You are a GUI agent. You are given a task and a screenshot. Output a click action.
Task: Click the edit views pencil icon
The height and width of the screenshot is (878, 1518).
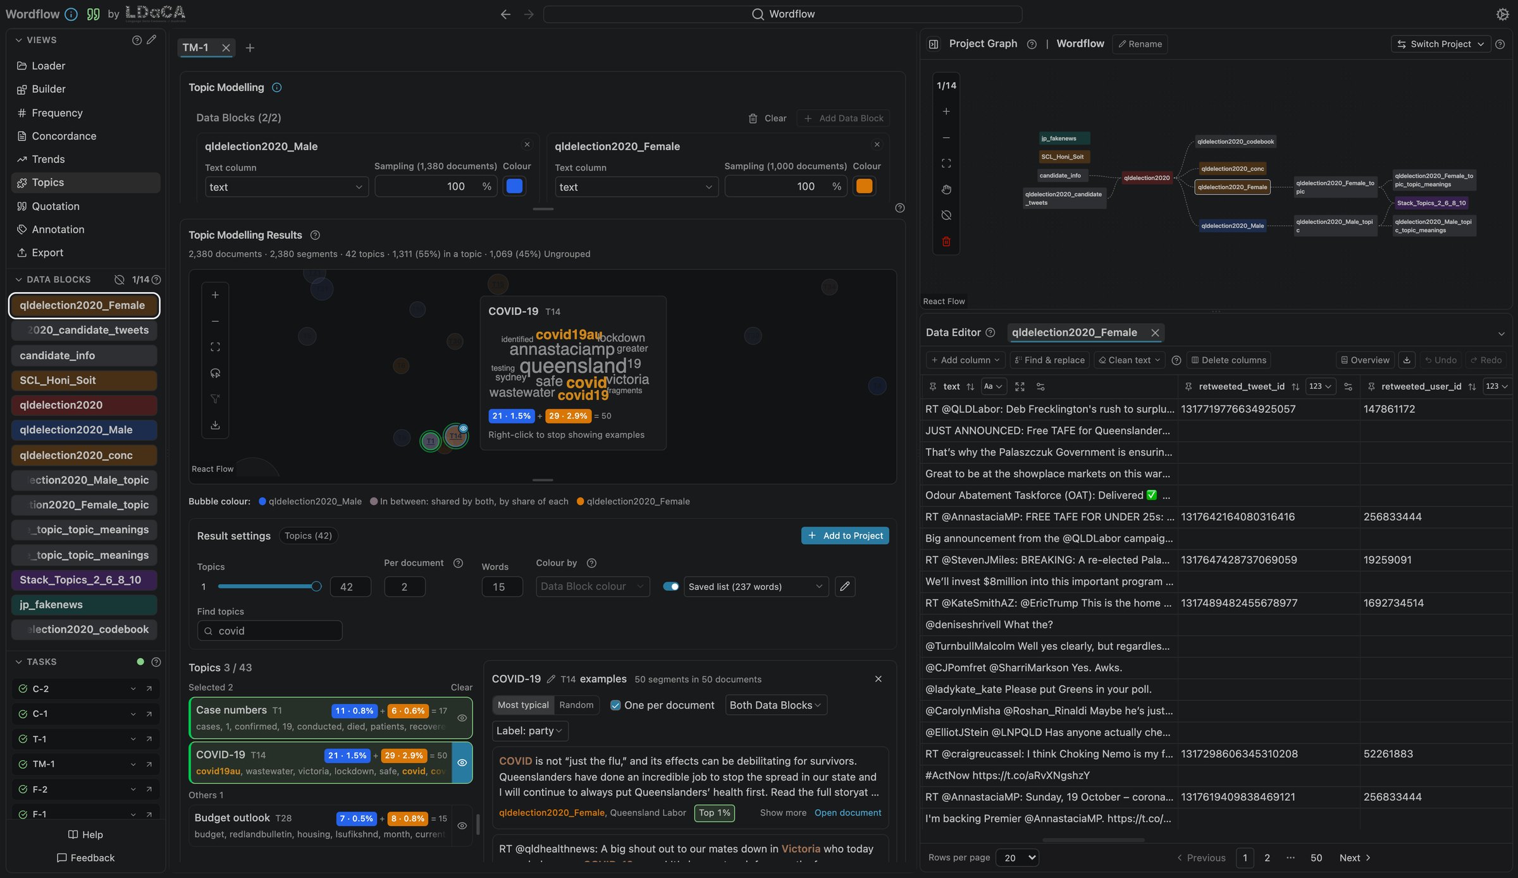point(151,40)
